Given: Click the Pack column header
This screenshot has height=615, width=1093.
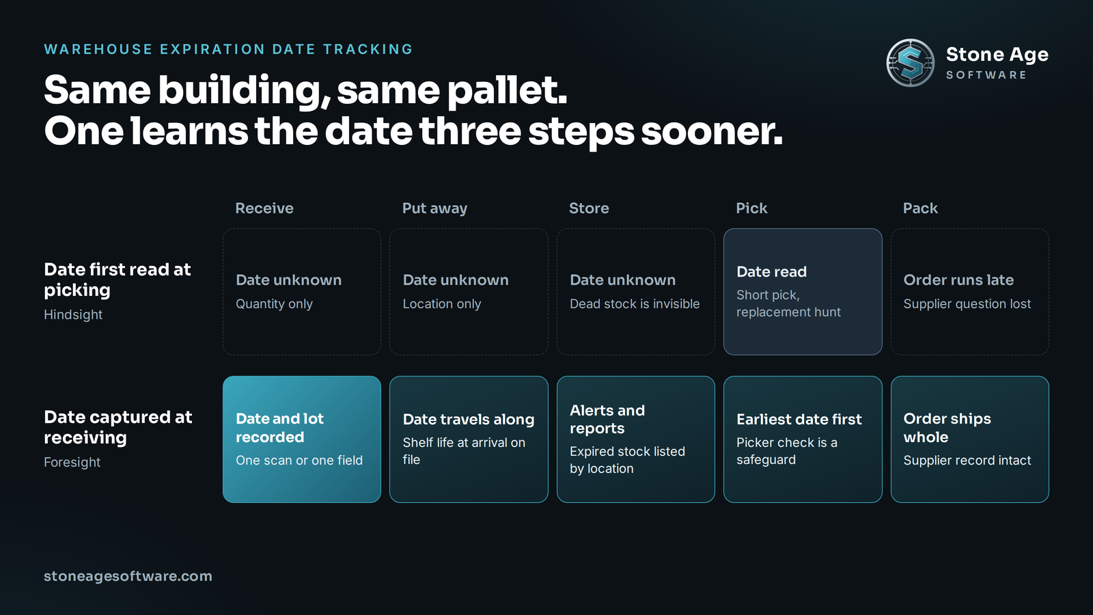Looking at the screenshot, I should click(920, 208).
